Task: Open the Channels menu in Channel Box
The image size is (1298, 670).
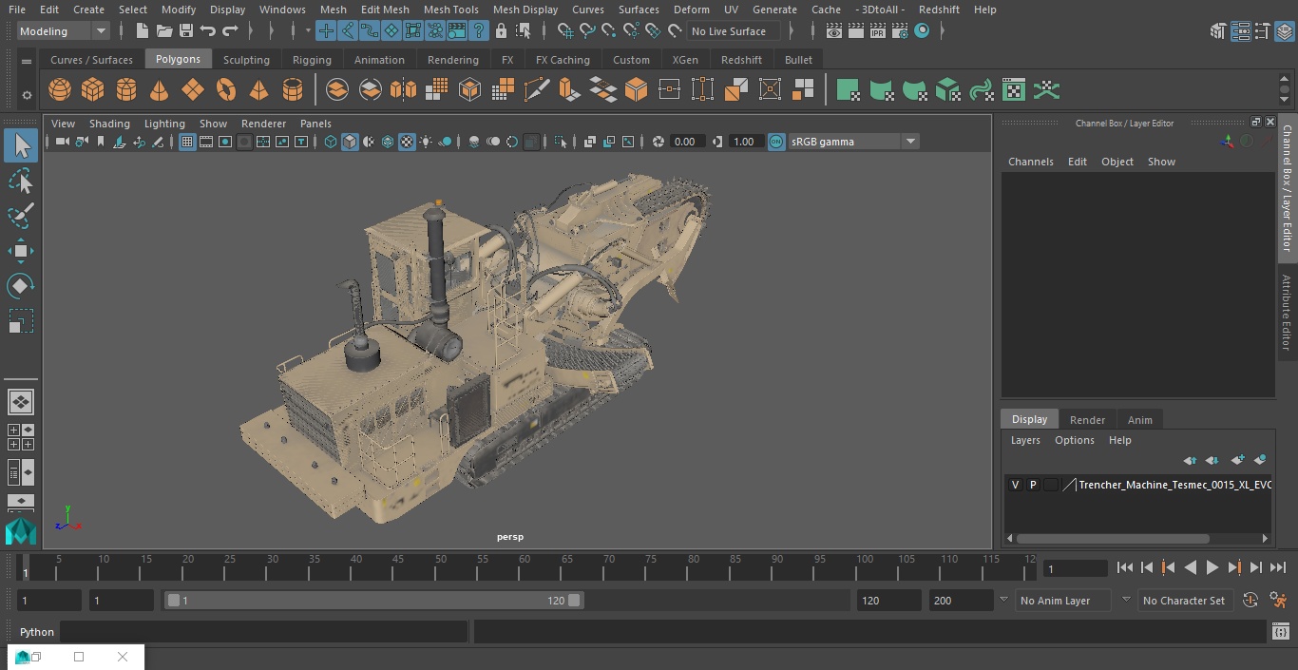Action: (1031, 162)
